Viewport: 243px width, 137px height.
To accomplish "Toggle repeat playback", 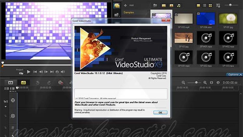I will click(x=57, y=72).
